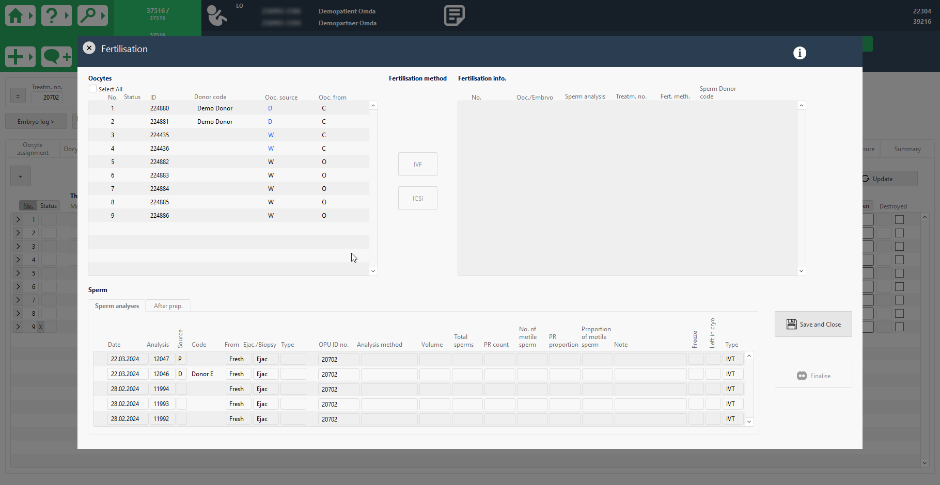Select sperm analysis 11994 row
This screenshot has width=940, height=485.
click(419, 389)
